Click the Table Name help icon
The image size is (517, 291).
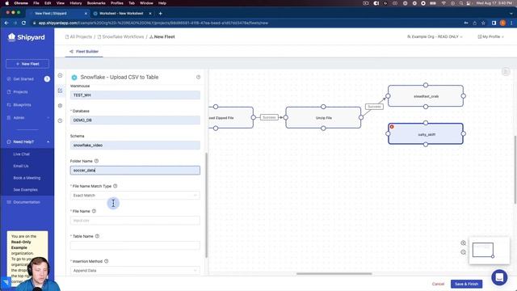[97, 236]
